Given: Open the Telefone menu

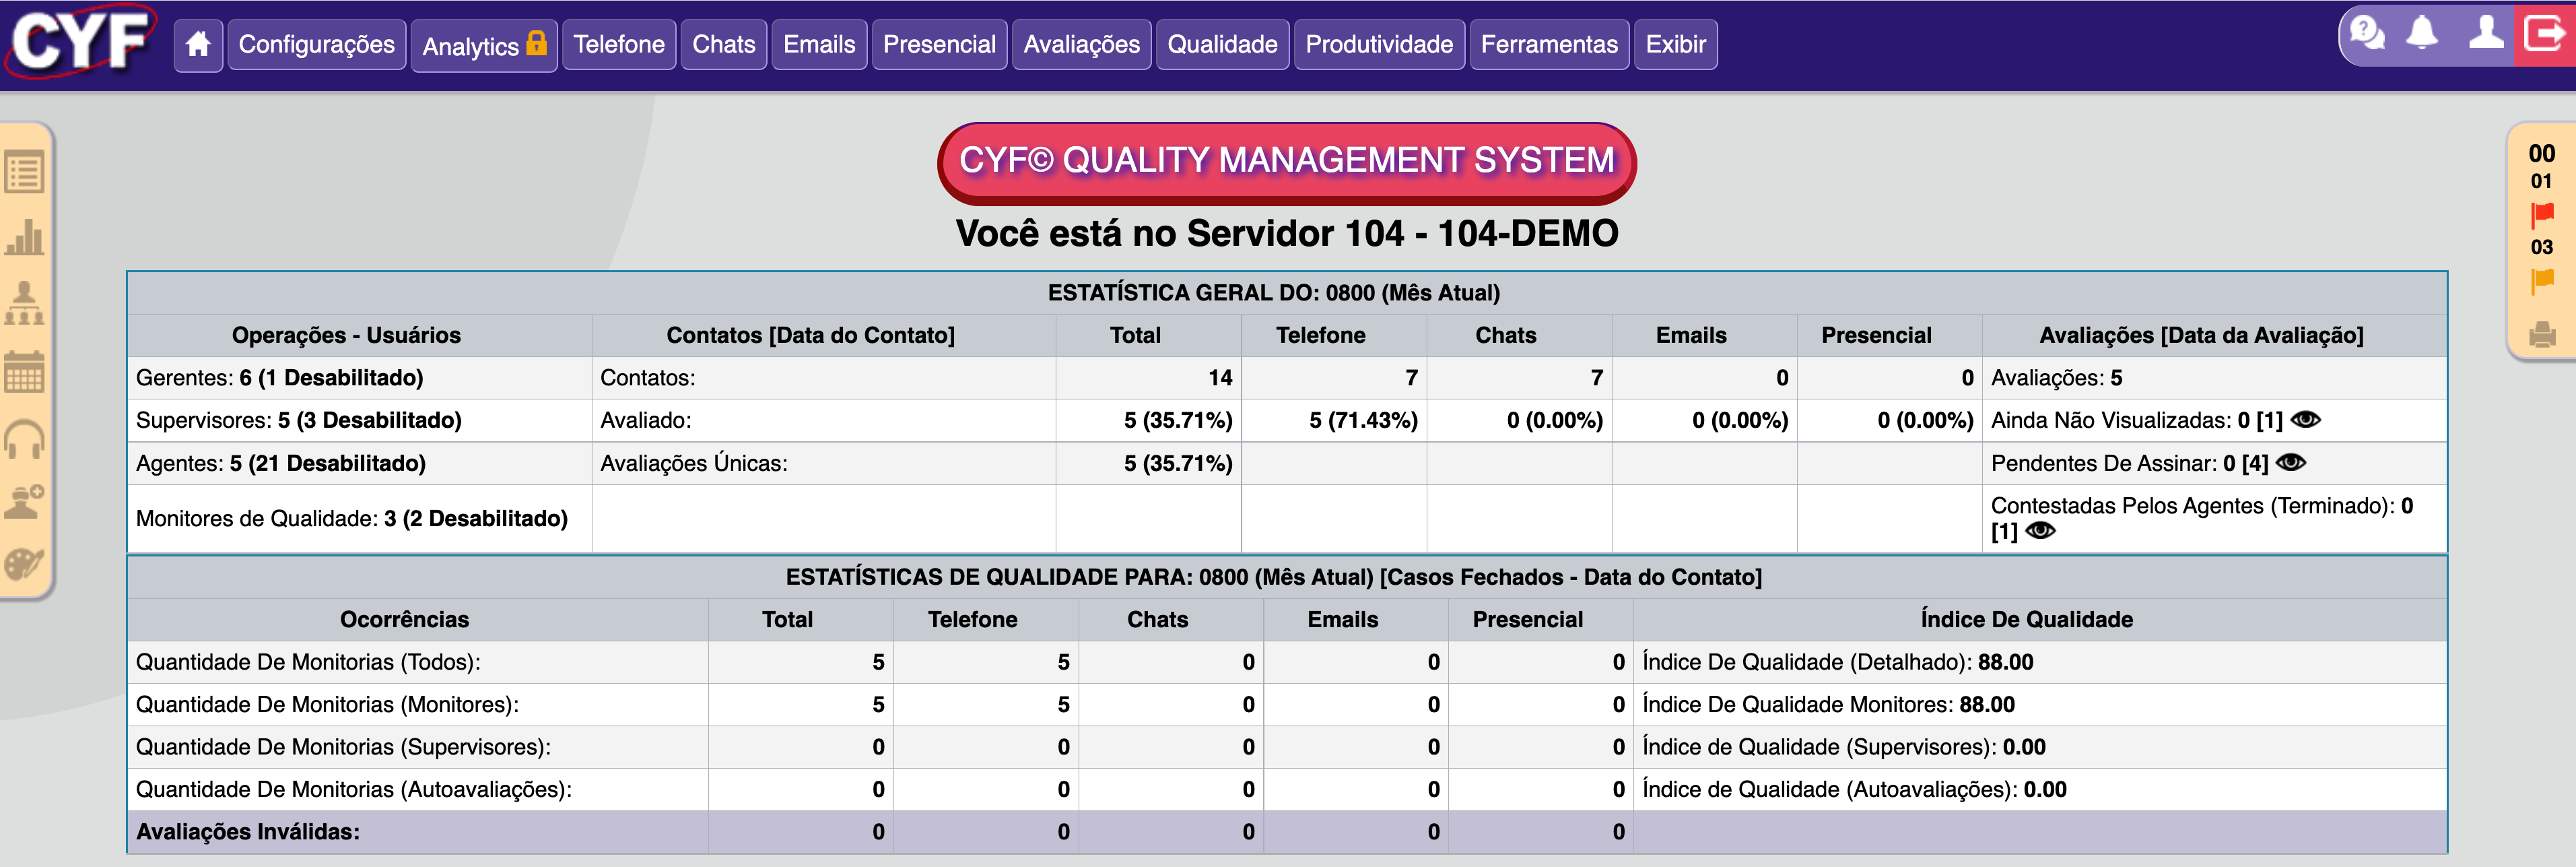Looking at the screenshot, I should (618, 45).
